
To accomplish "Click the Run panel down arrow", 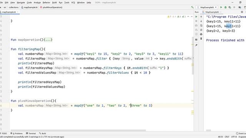I will (201, 21).
